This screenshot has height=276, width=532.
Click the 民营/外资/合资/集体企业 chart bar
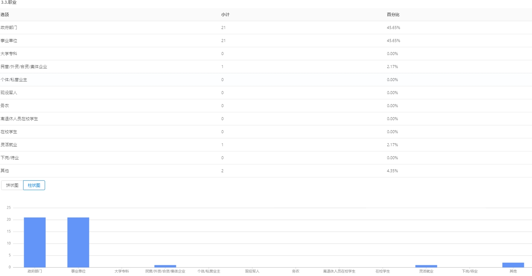[x=165, y=266]
